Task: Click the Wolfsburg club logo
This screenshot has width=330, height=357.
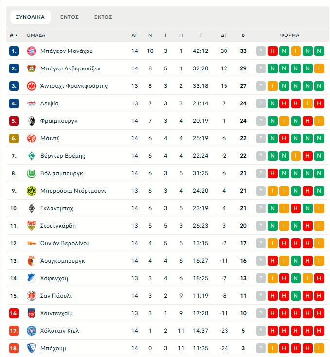Action: click(x=32, y=173)
